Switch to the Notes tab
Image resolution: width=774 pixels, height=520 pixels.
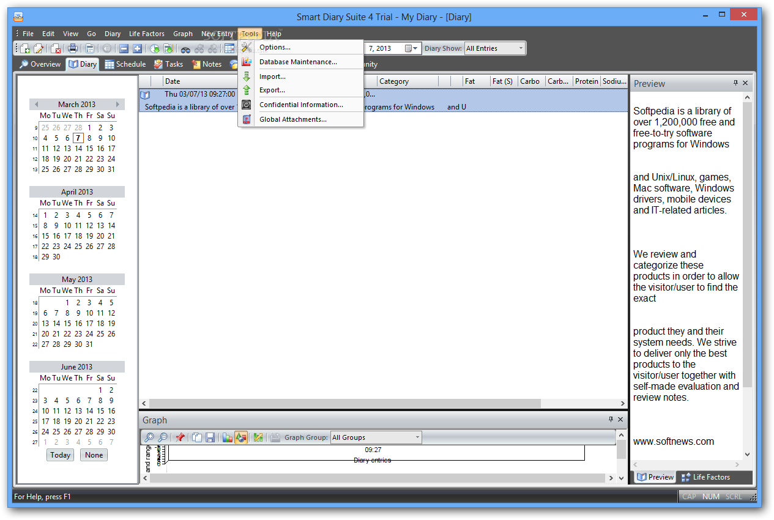click(207, 64)
